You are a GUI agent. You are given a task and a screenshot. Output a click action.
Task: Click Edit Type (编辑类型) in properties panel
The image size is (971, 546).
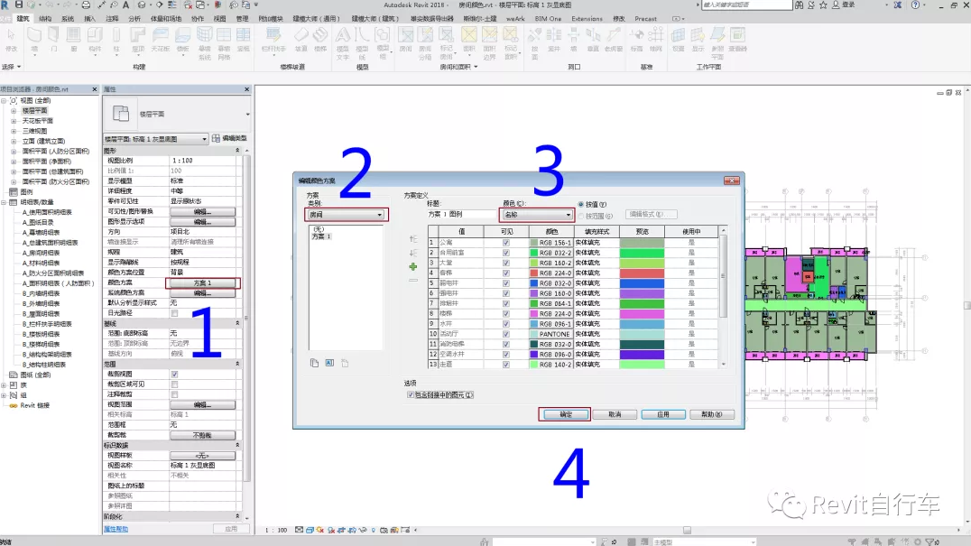coord(230,139)
